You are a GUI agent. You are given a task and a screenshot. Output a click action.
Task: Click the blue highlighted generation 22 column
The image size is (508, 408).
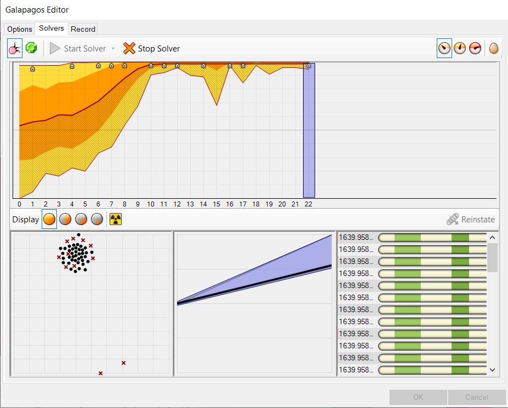(309, 130)
